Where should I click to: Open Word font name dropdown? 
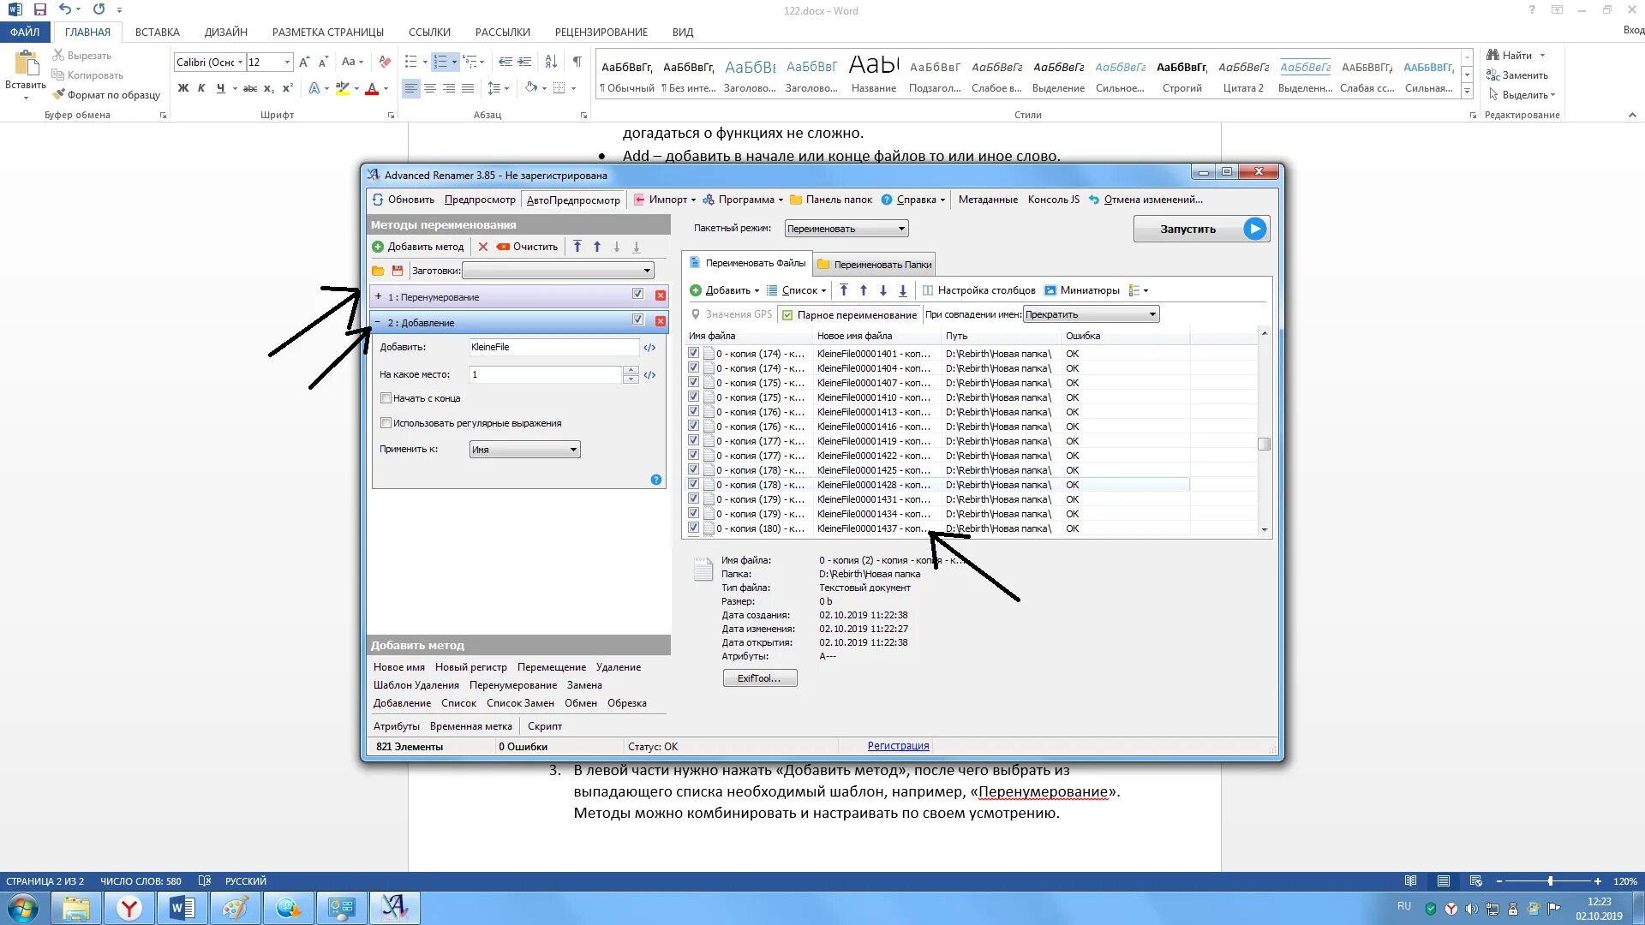[241, 62]
